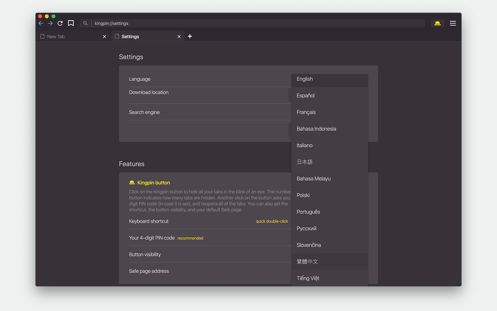Image resolution: width=497 pixels, height=311 pixels.
Task: Pick 繁體中文 from language list
Action: 330,261
